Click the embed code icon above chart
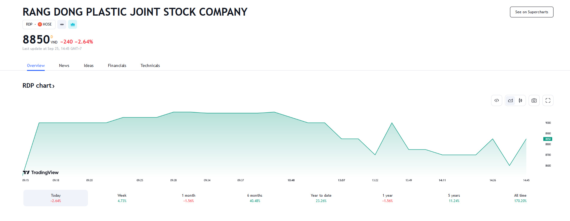The height and width of the screenshot is (221, 570). click(x=496, y=101)
